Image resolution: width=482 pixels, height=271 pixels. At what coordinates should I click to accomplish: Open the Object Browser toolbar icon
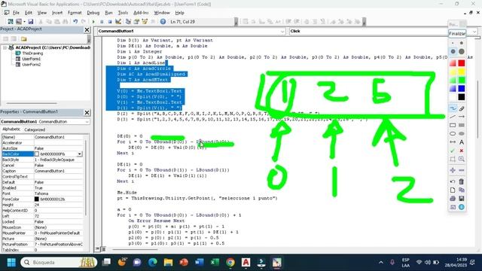tap(145, 22)
